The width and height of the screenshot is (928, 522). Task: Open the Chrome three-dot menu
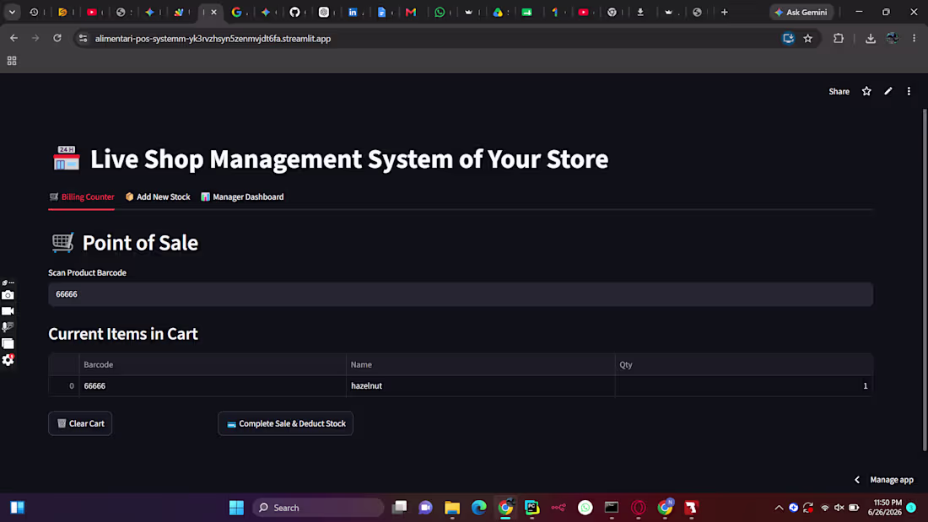coord(914,39)
